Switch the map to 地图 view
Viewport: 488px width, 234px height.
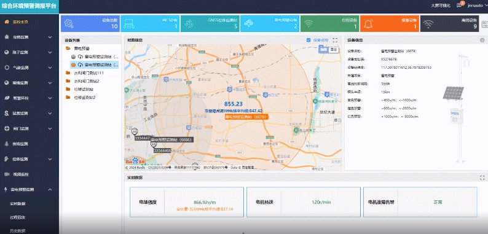click(x=324, y=49)
